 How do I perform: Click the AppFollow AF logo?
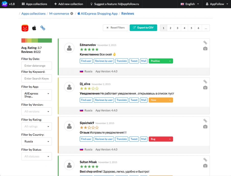point(4,4)
